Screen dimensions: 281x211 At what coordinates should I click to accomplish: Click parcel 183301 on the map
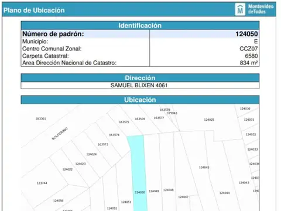click(x=40, y=118)
